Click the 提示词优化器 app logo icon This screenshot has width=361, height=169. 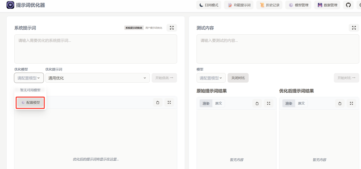pyautogui.click(x=10, y=5)
